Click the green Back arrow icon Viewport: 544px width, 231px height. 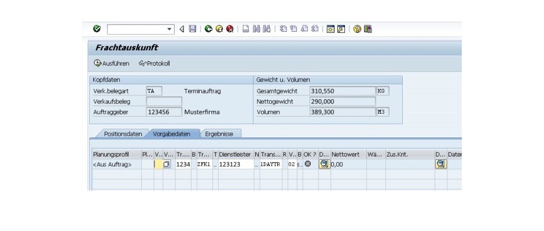pos(208,29)
